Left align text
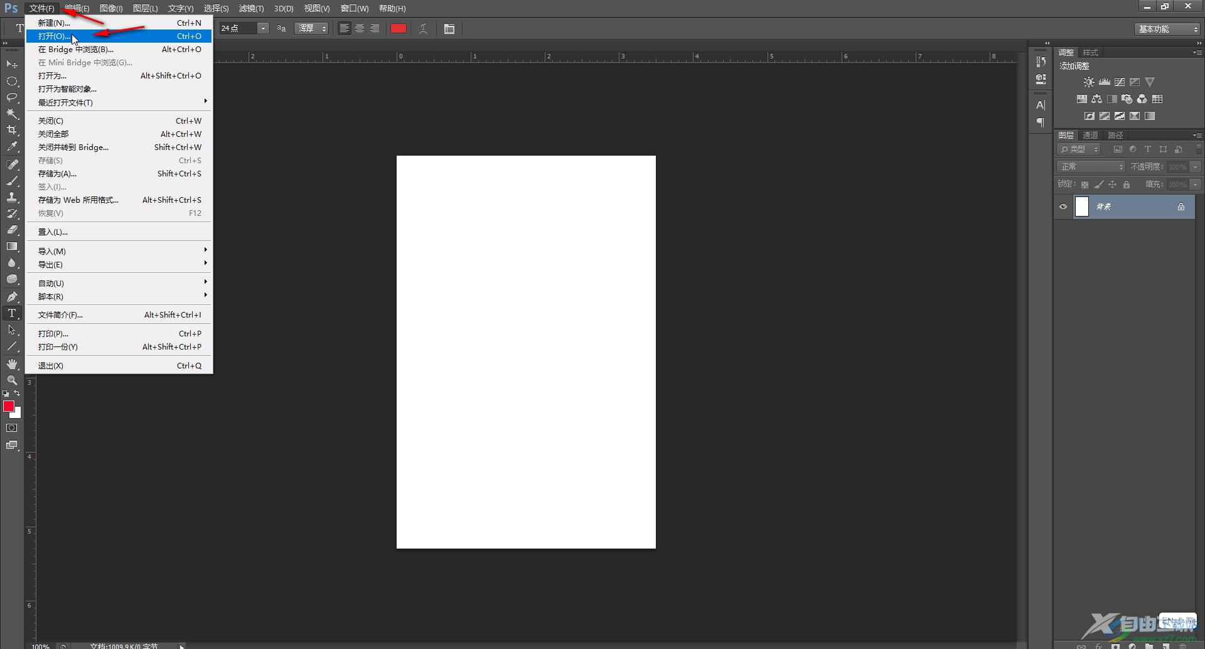Viewport: 1205px width, 649px height. click(345, 28)
